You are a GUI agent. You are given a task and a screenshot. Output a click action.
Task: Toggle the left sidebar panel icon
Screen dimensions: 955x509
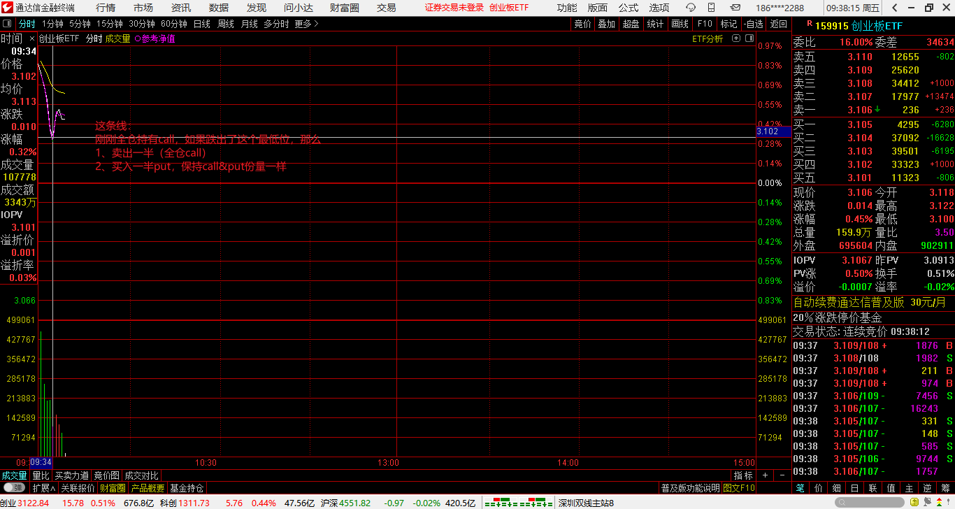coord(8,24)
